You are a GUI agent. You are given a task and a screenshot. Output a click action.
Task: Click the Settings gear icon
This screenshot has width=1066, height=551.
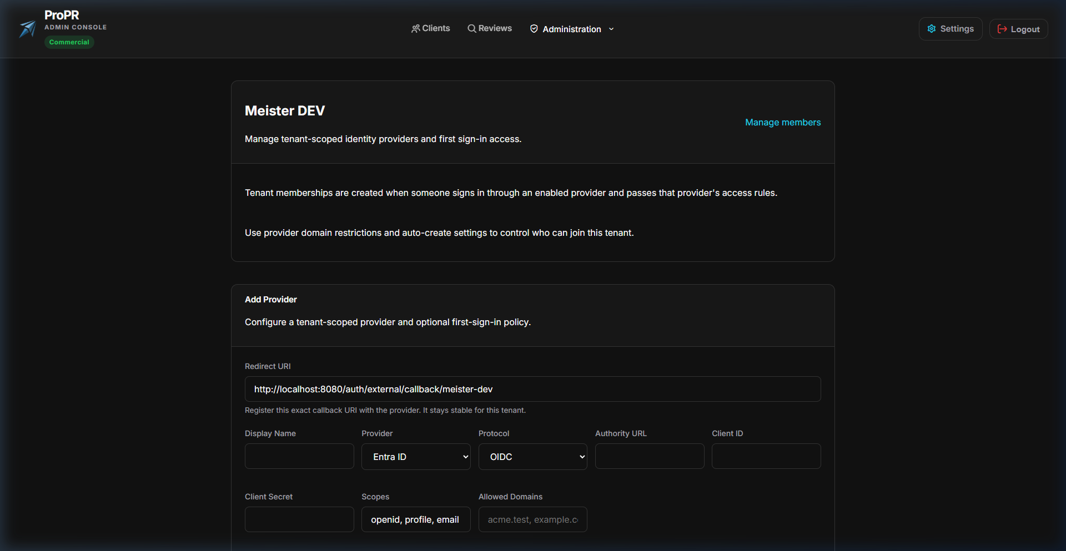click(932, 29)
